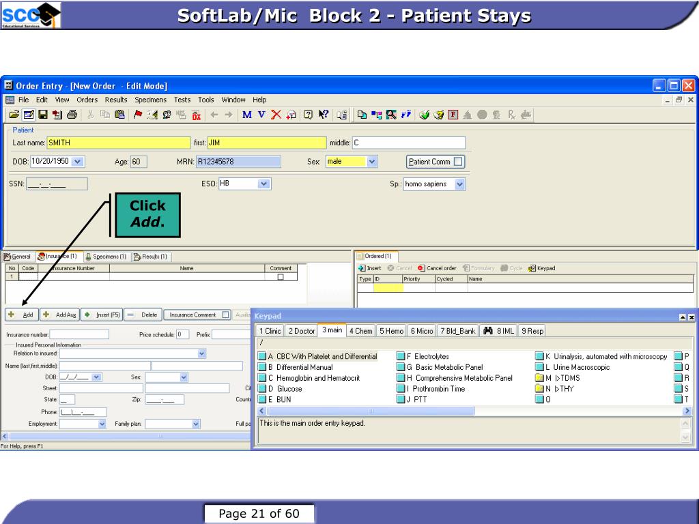Screen dimensions: 699x524
Task: Click the keypad horizontal scrollbar
Action: (x=371, y=411)
